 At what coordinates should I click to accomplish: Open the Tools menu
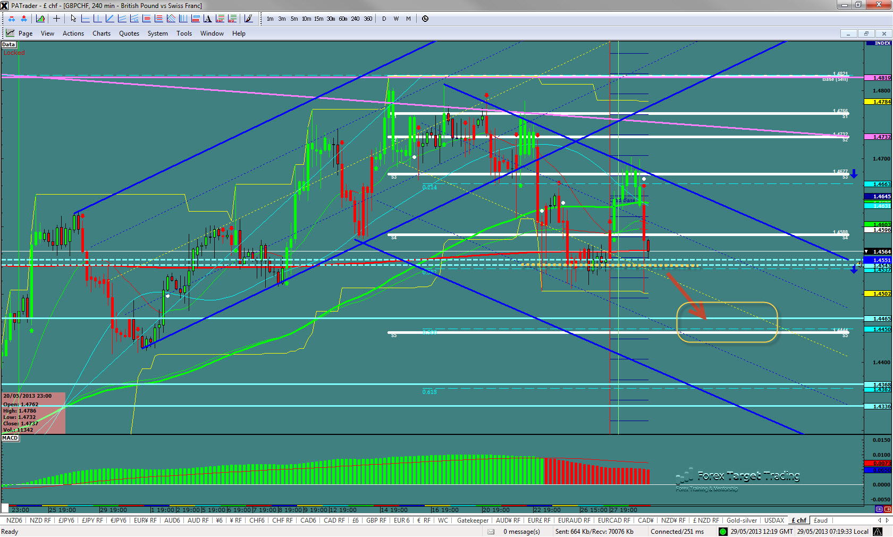[x=184, y=33]
